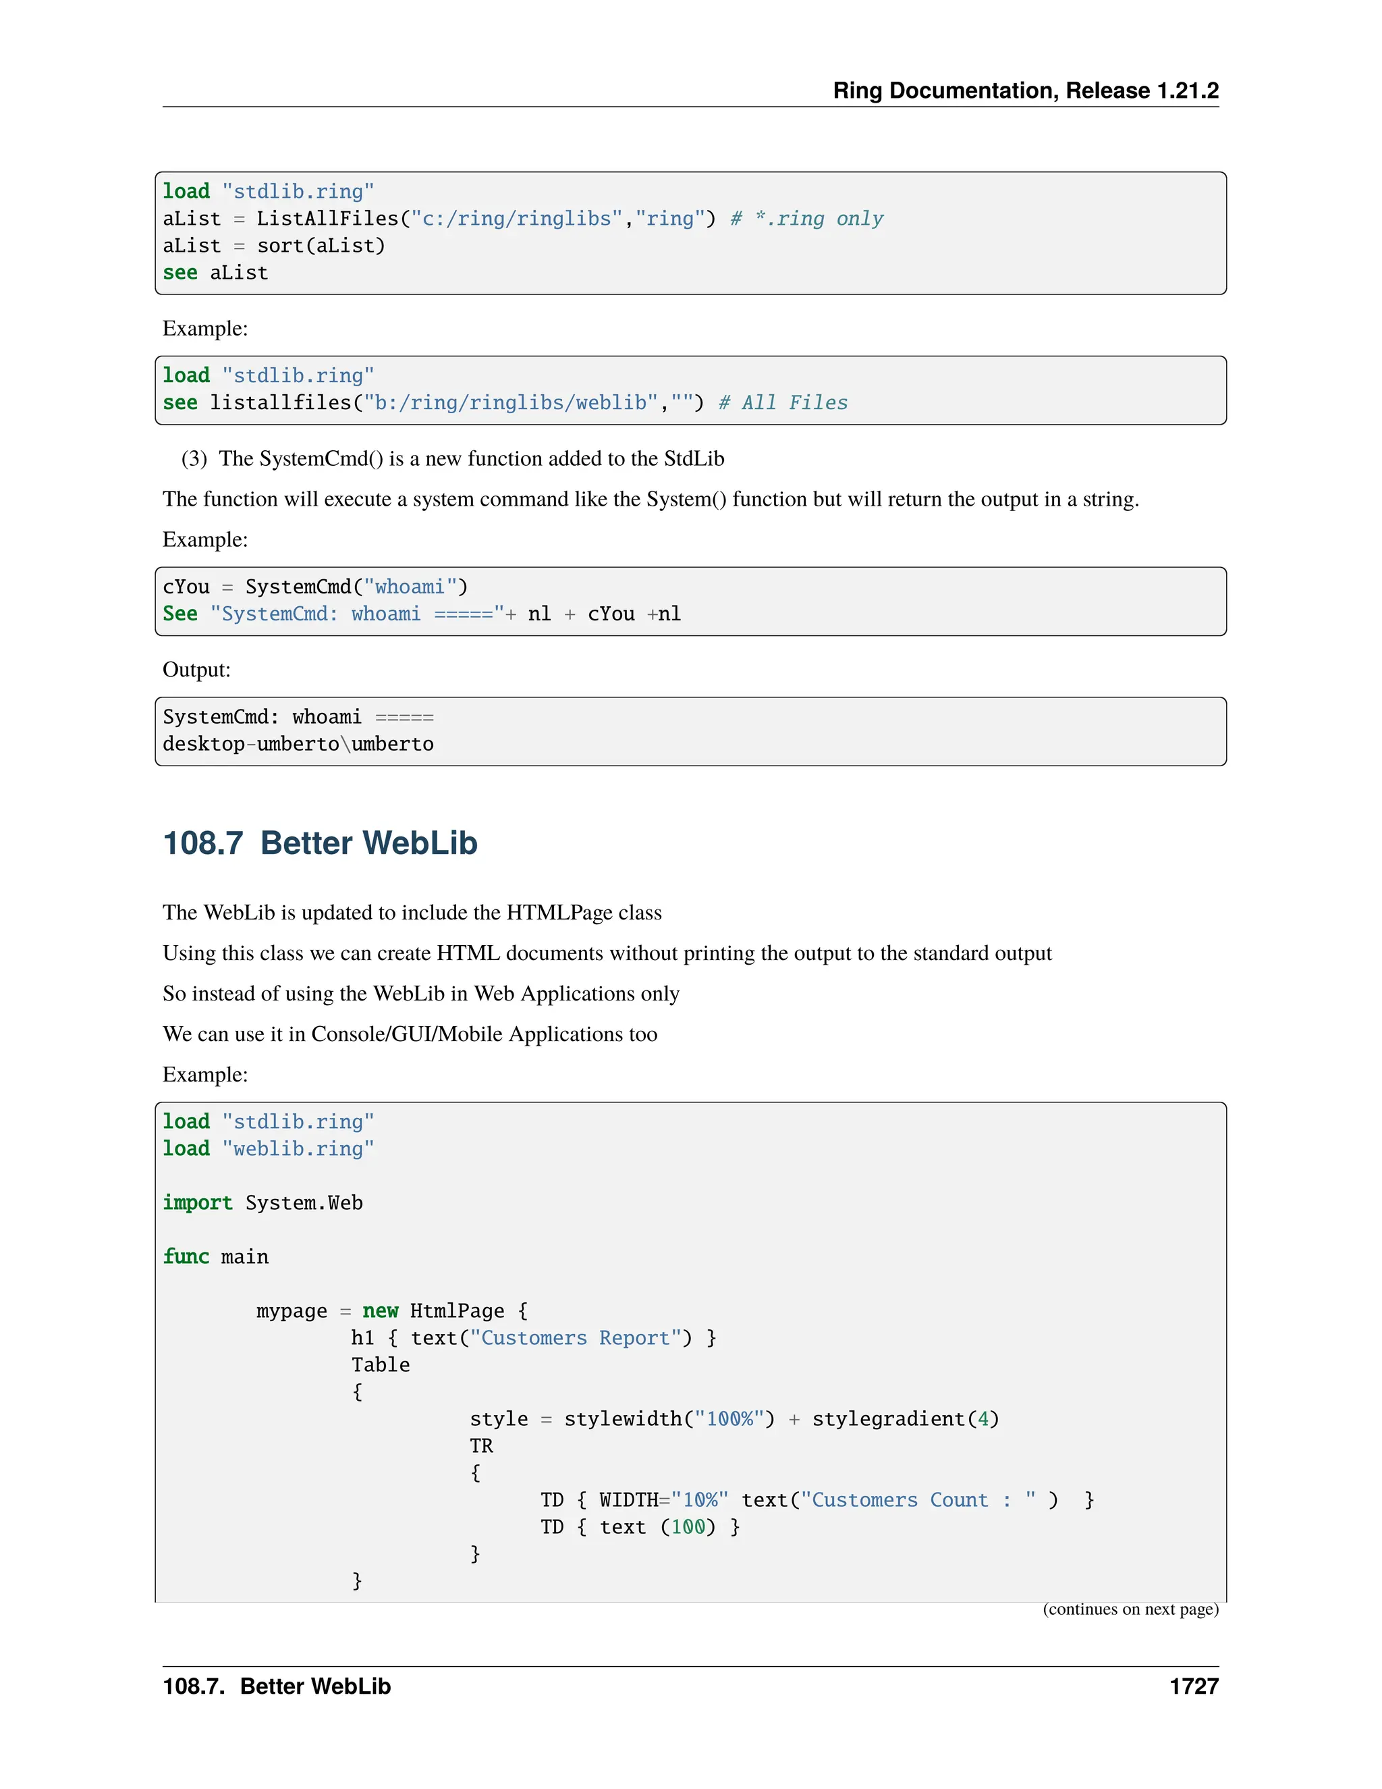Click the stylewidth("100%") style line
Viewport: 1382px width, 1789px height.
click(734, 1419)
